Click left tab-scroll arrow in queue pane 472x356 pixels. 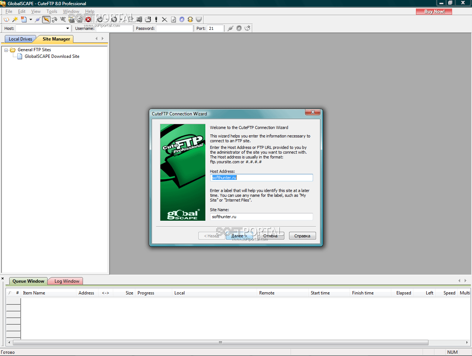(x=459, y=281)
